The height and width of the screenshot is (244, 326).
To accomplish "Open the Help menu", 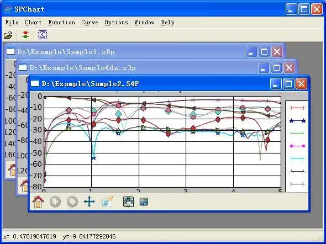I will 167,22.
